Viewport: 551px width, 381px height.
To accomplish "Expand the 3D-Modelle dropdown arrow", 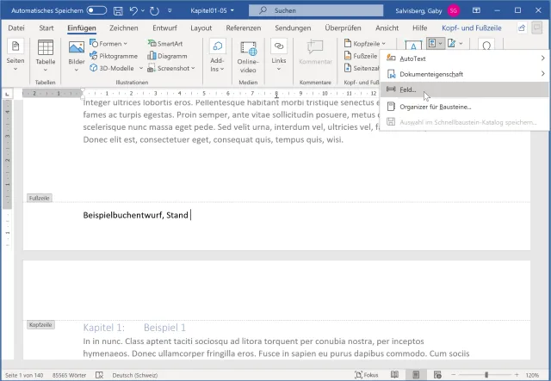I will pyautogui.click(x=141, y=68).
